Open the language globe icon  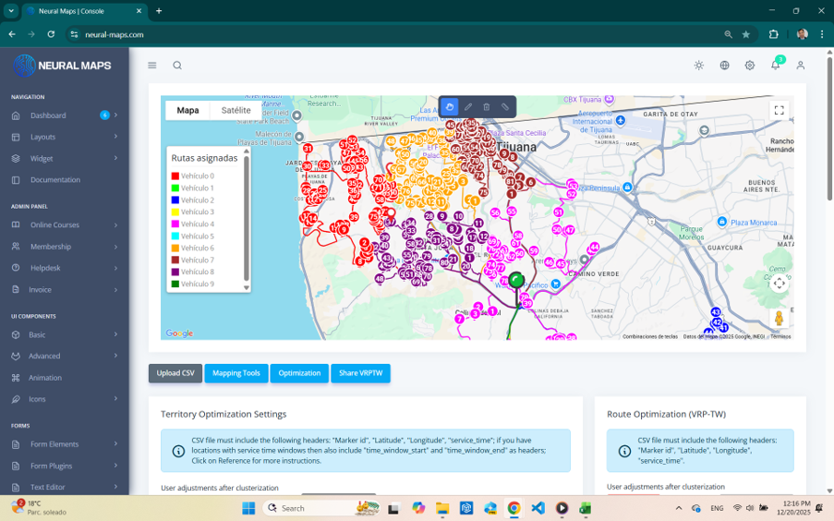(x=724, y=66)
